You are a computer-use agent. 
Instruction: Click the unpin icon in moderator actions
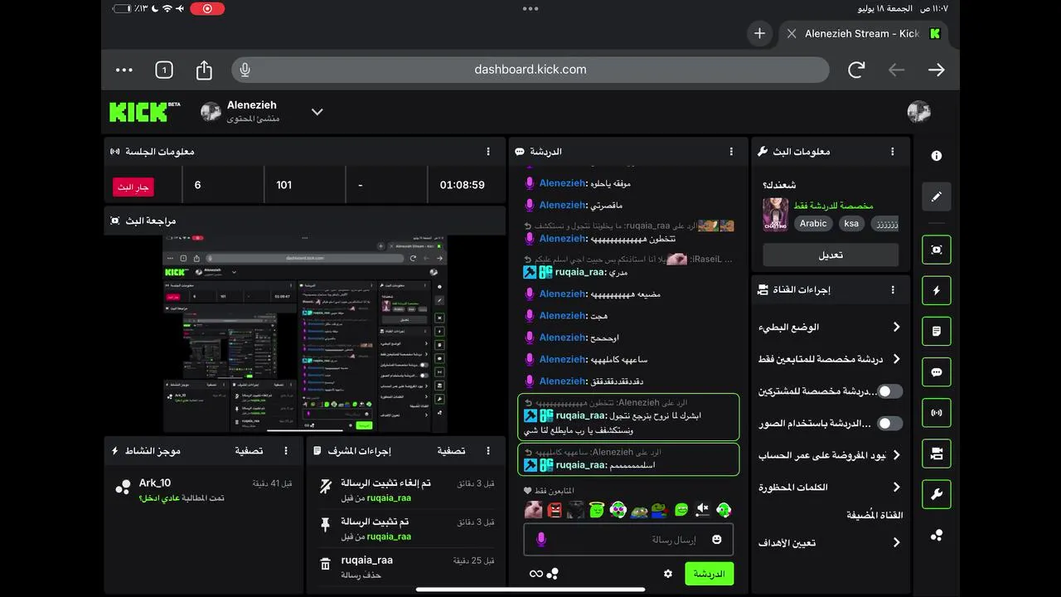[326, 488]
